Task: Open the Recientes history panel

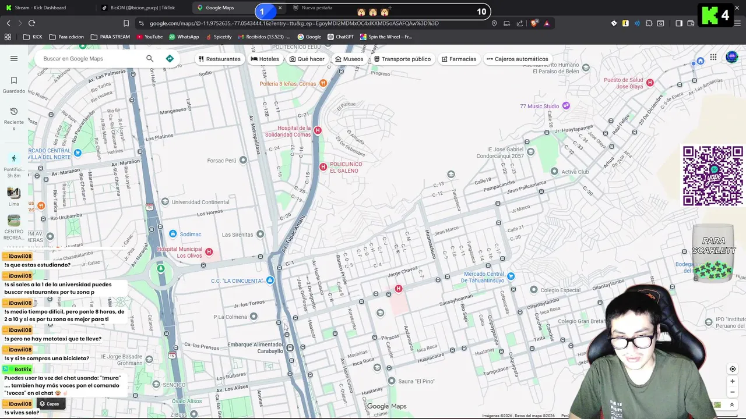Action: point(14,119)
